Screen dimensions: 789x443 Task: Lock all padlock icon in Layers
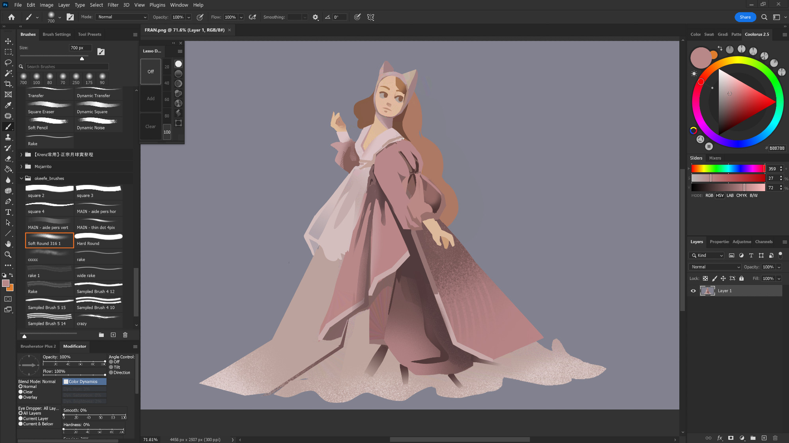pos(741,278)
